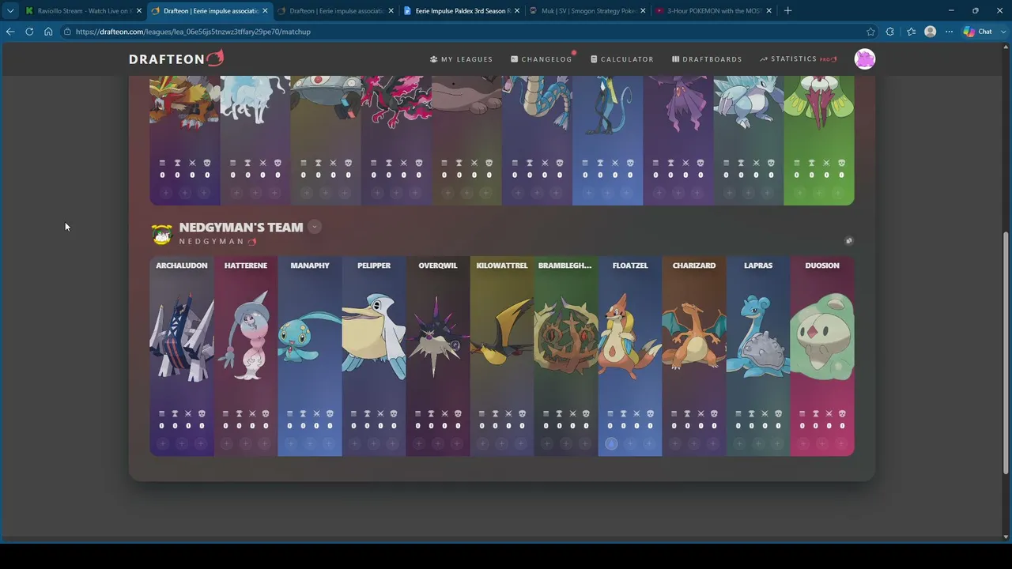This screenshot has height=569, width=1012.
Task: Open the favorites list icon in toolbar
Action: (x=911, y=32)
